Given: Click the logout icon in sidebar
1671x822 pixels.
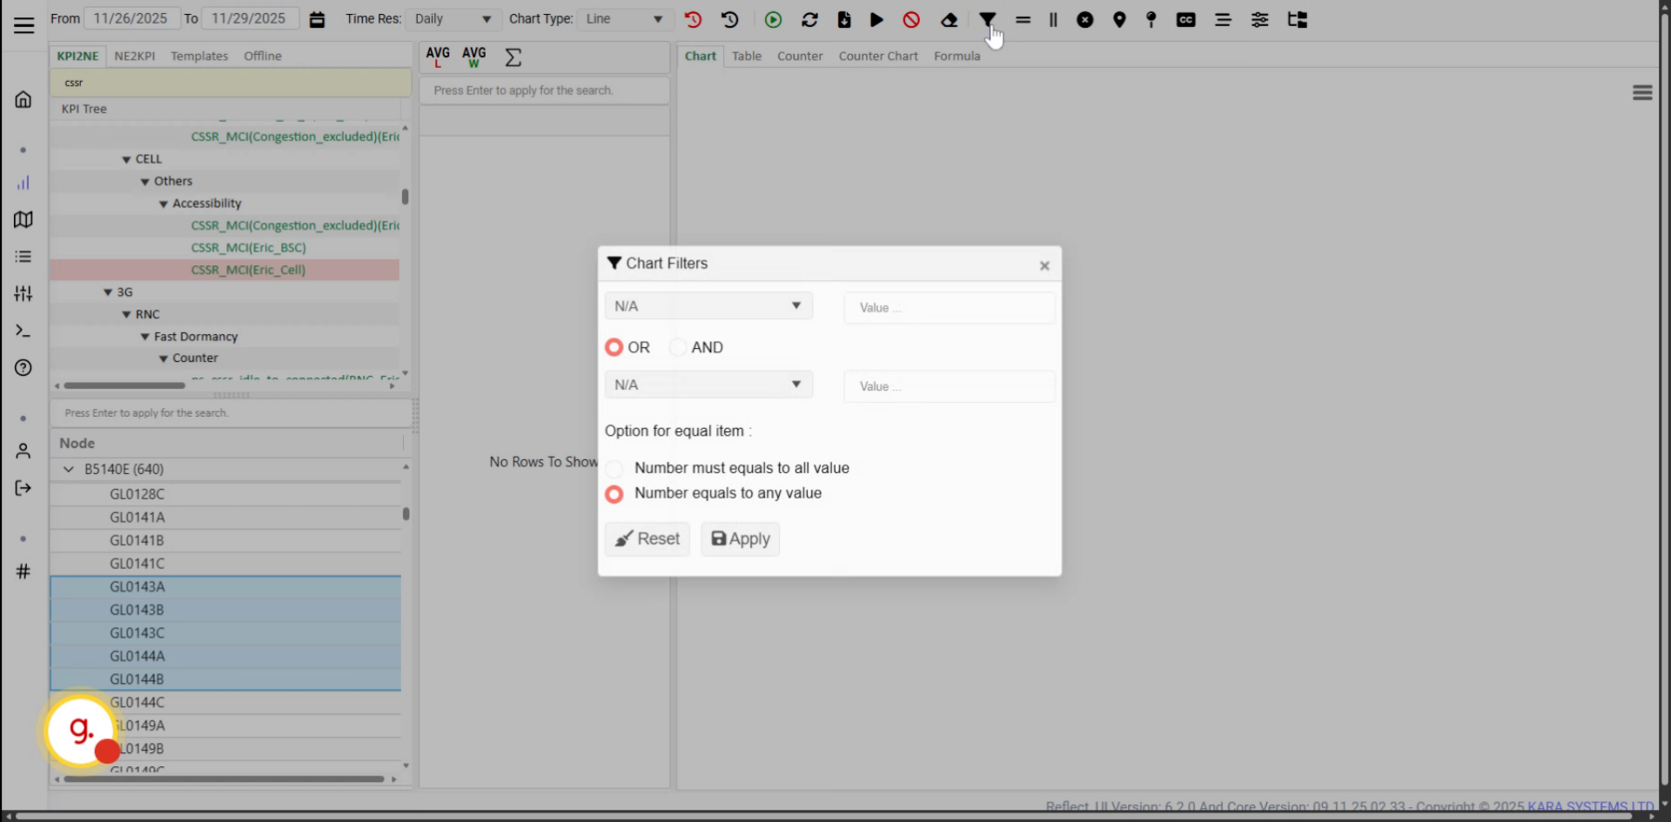Looking at the screenshot, I should coord(23,488).
